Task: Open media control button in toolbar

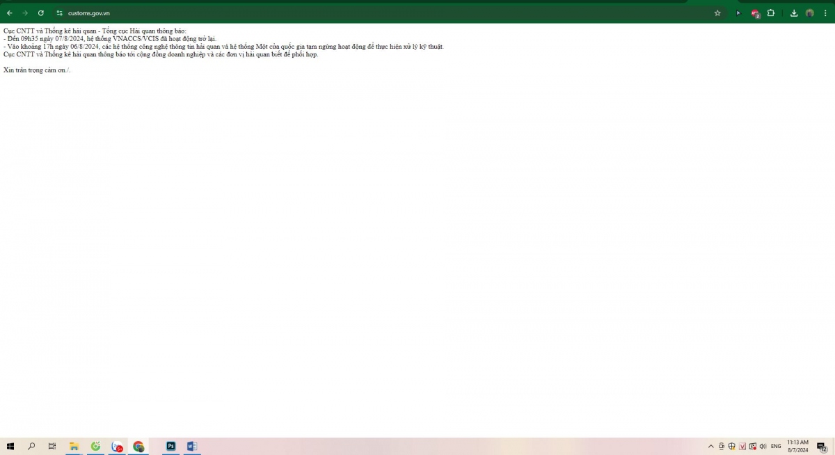Action: [738, 13]
